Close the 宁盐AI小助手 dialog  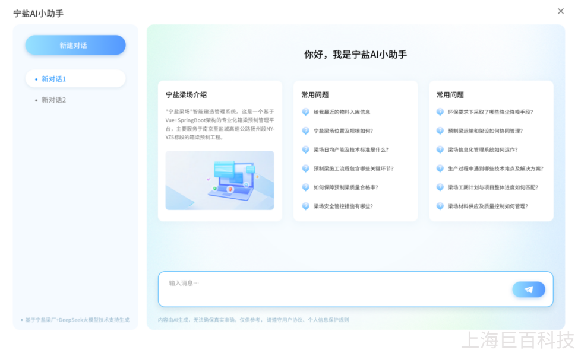[x=560, y=11]
